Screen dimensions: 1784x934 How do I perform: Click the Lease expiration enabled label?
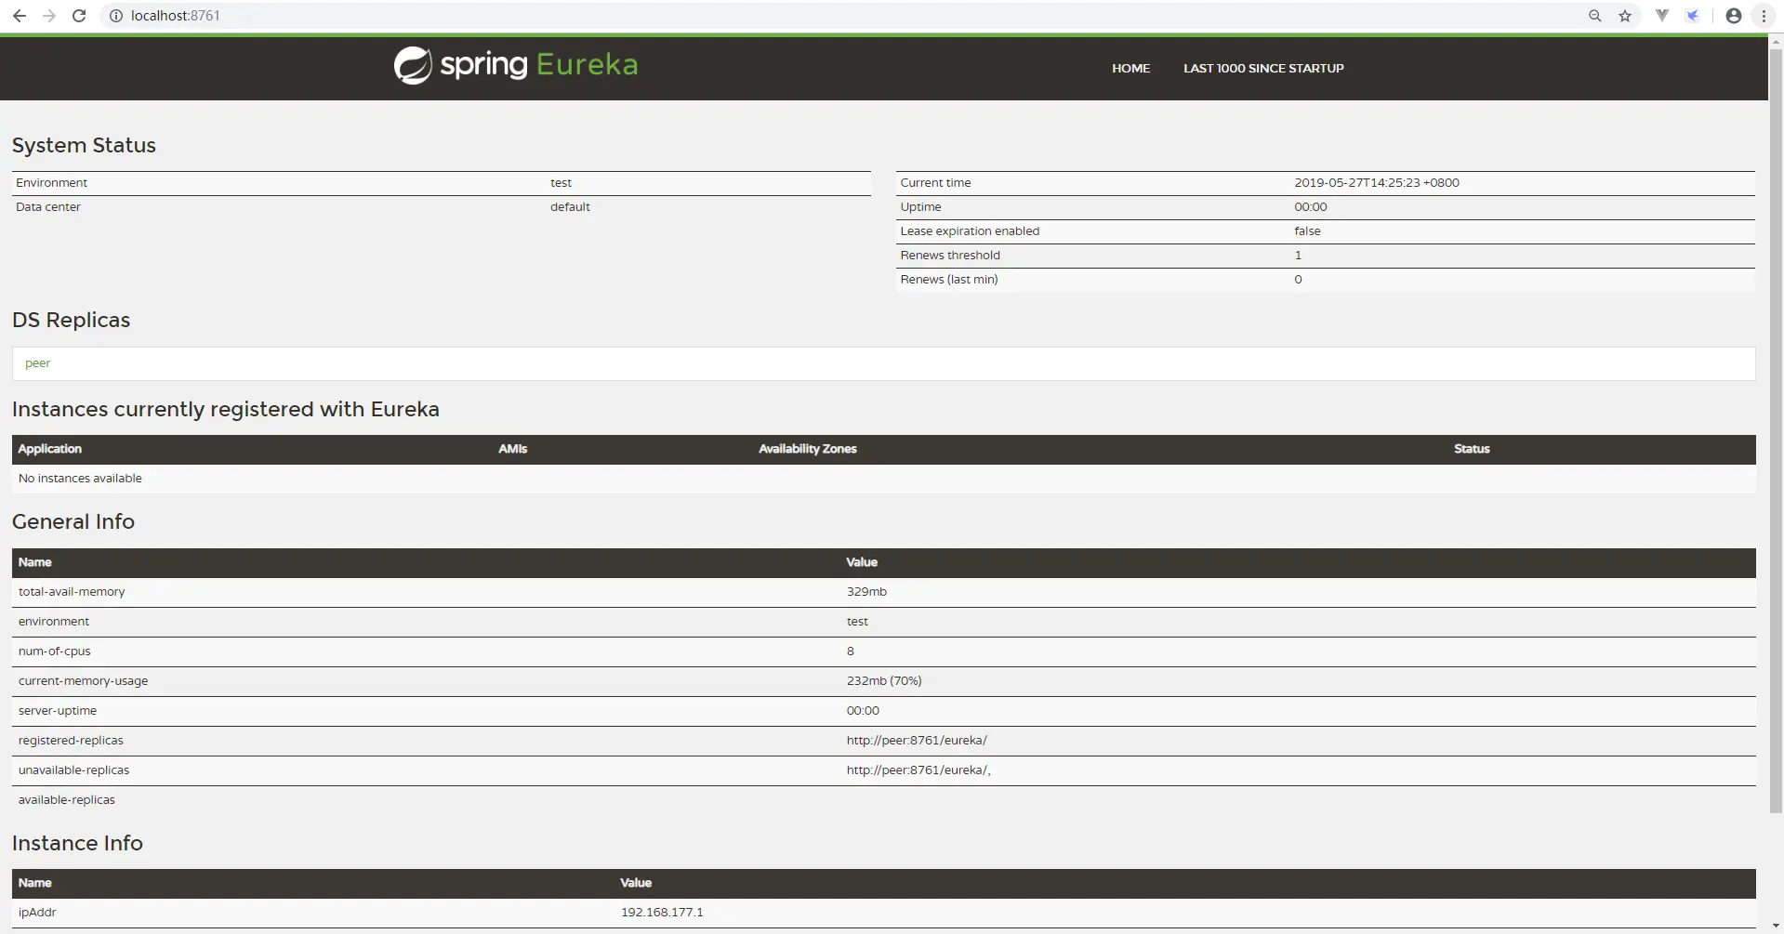tap(970, 231)
